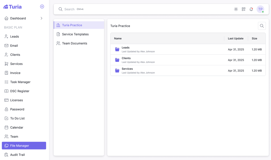The image size is (271, 160).
Task: Open the Services folder icon
Action: (117, 71)
